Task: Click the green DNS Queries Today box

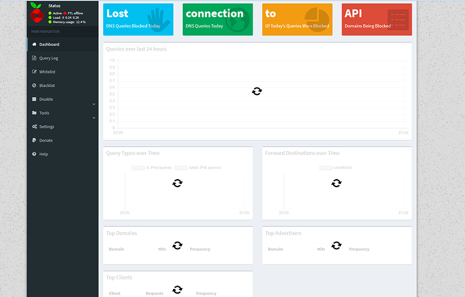Action: pyautogui.click(x=218, y=19)
